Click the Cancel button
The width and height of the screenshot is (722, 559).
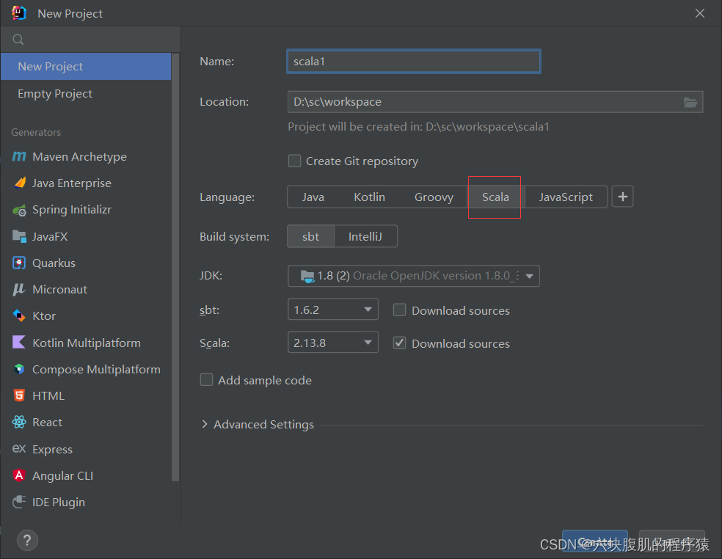click(x=672, y=541)
